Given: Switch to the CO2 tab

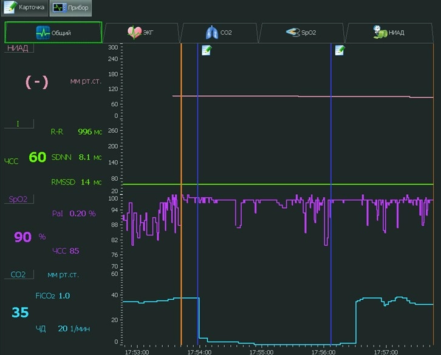Looking at the screenshot, I should (219, 33).
